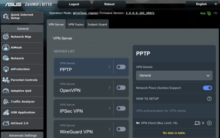Expand PPTP server details chevron
This screenshot has width=220, height=138.
109,67
